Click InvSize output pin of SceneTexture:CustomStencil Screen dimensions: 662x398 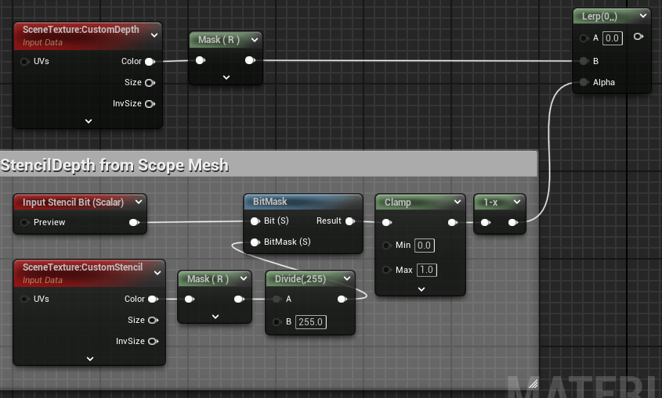[153, 341]
